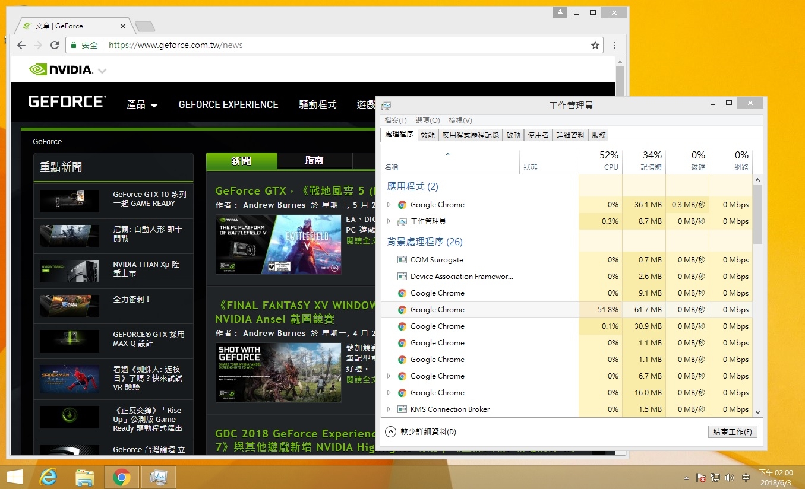The width and height of the screenshot is (805, 489).
Task: Click the volume icon in the system tray
Action: (730, 478)
